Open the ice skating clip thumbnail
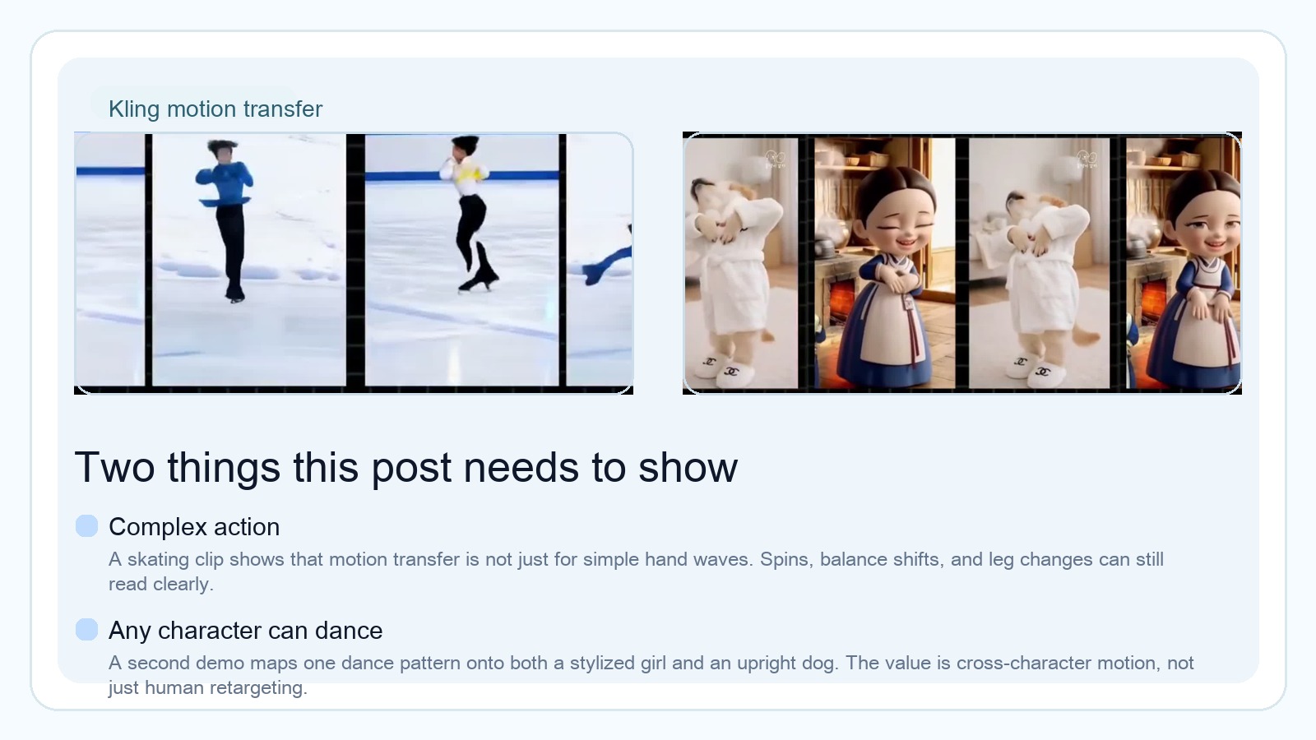Screen dimensions: 1316x740 pyautogui.click(x=354, y=263)
